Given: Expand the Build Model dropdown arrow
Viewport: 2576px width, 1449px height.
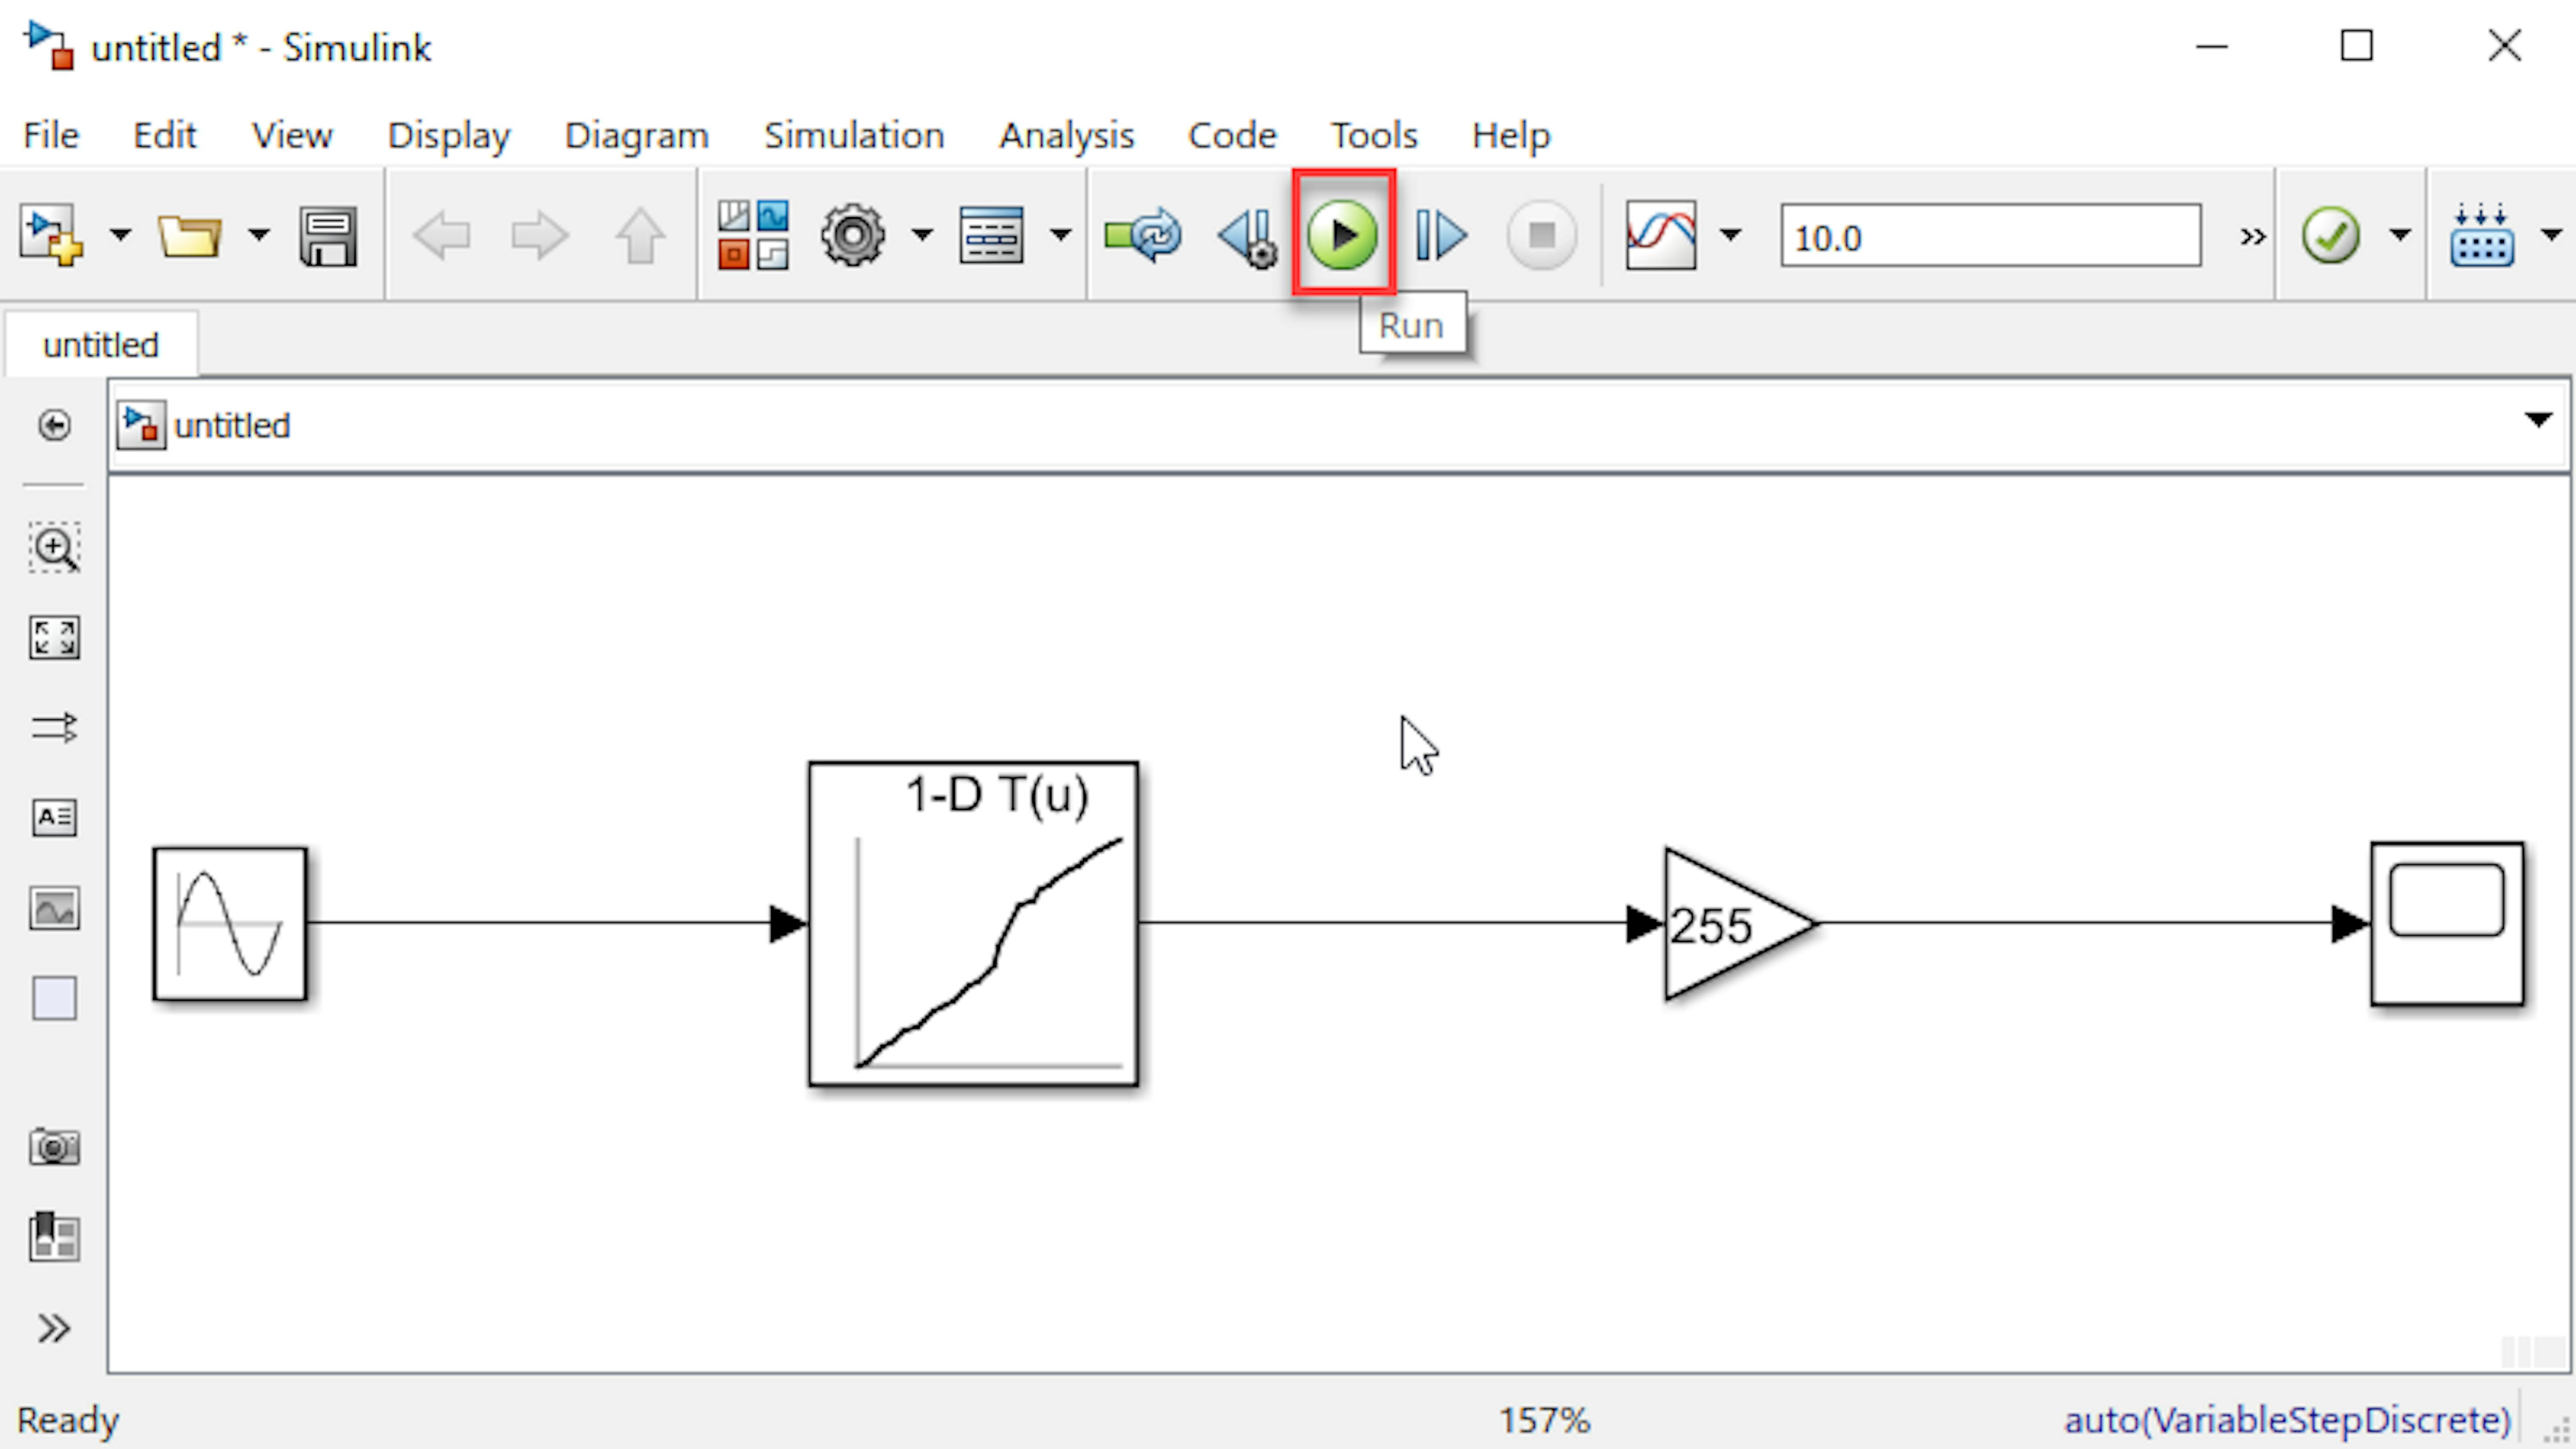Looking at the screenshot, I should (x=2552, y=236).
